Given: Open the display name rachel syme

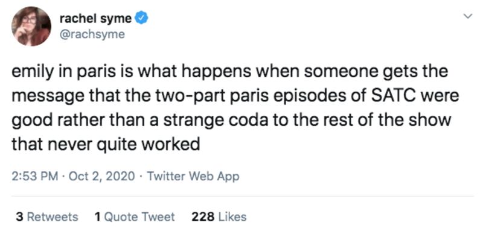Looking at the screenshot, I should point(95,19).
